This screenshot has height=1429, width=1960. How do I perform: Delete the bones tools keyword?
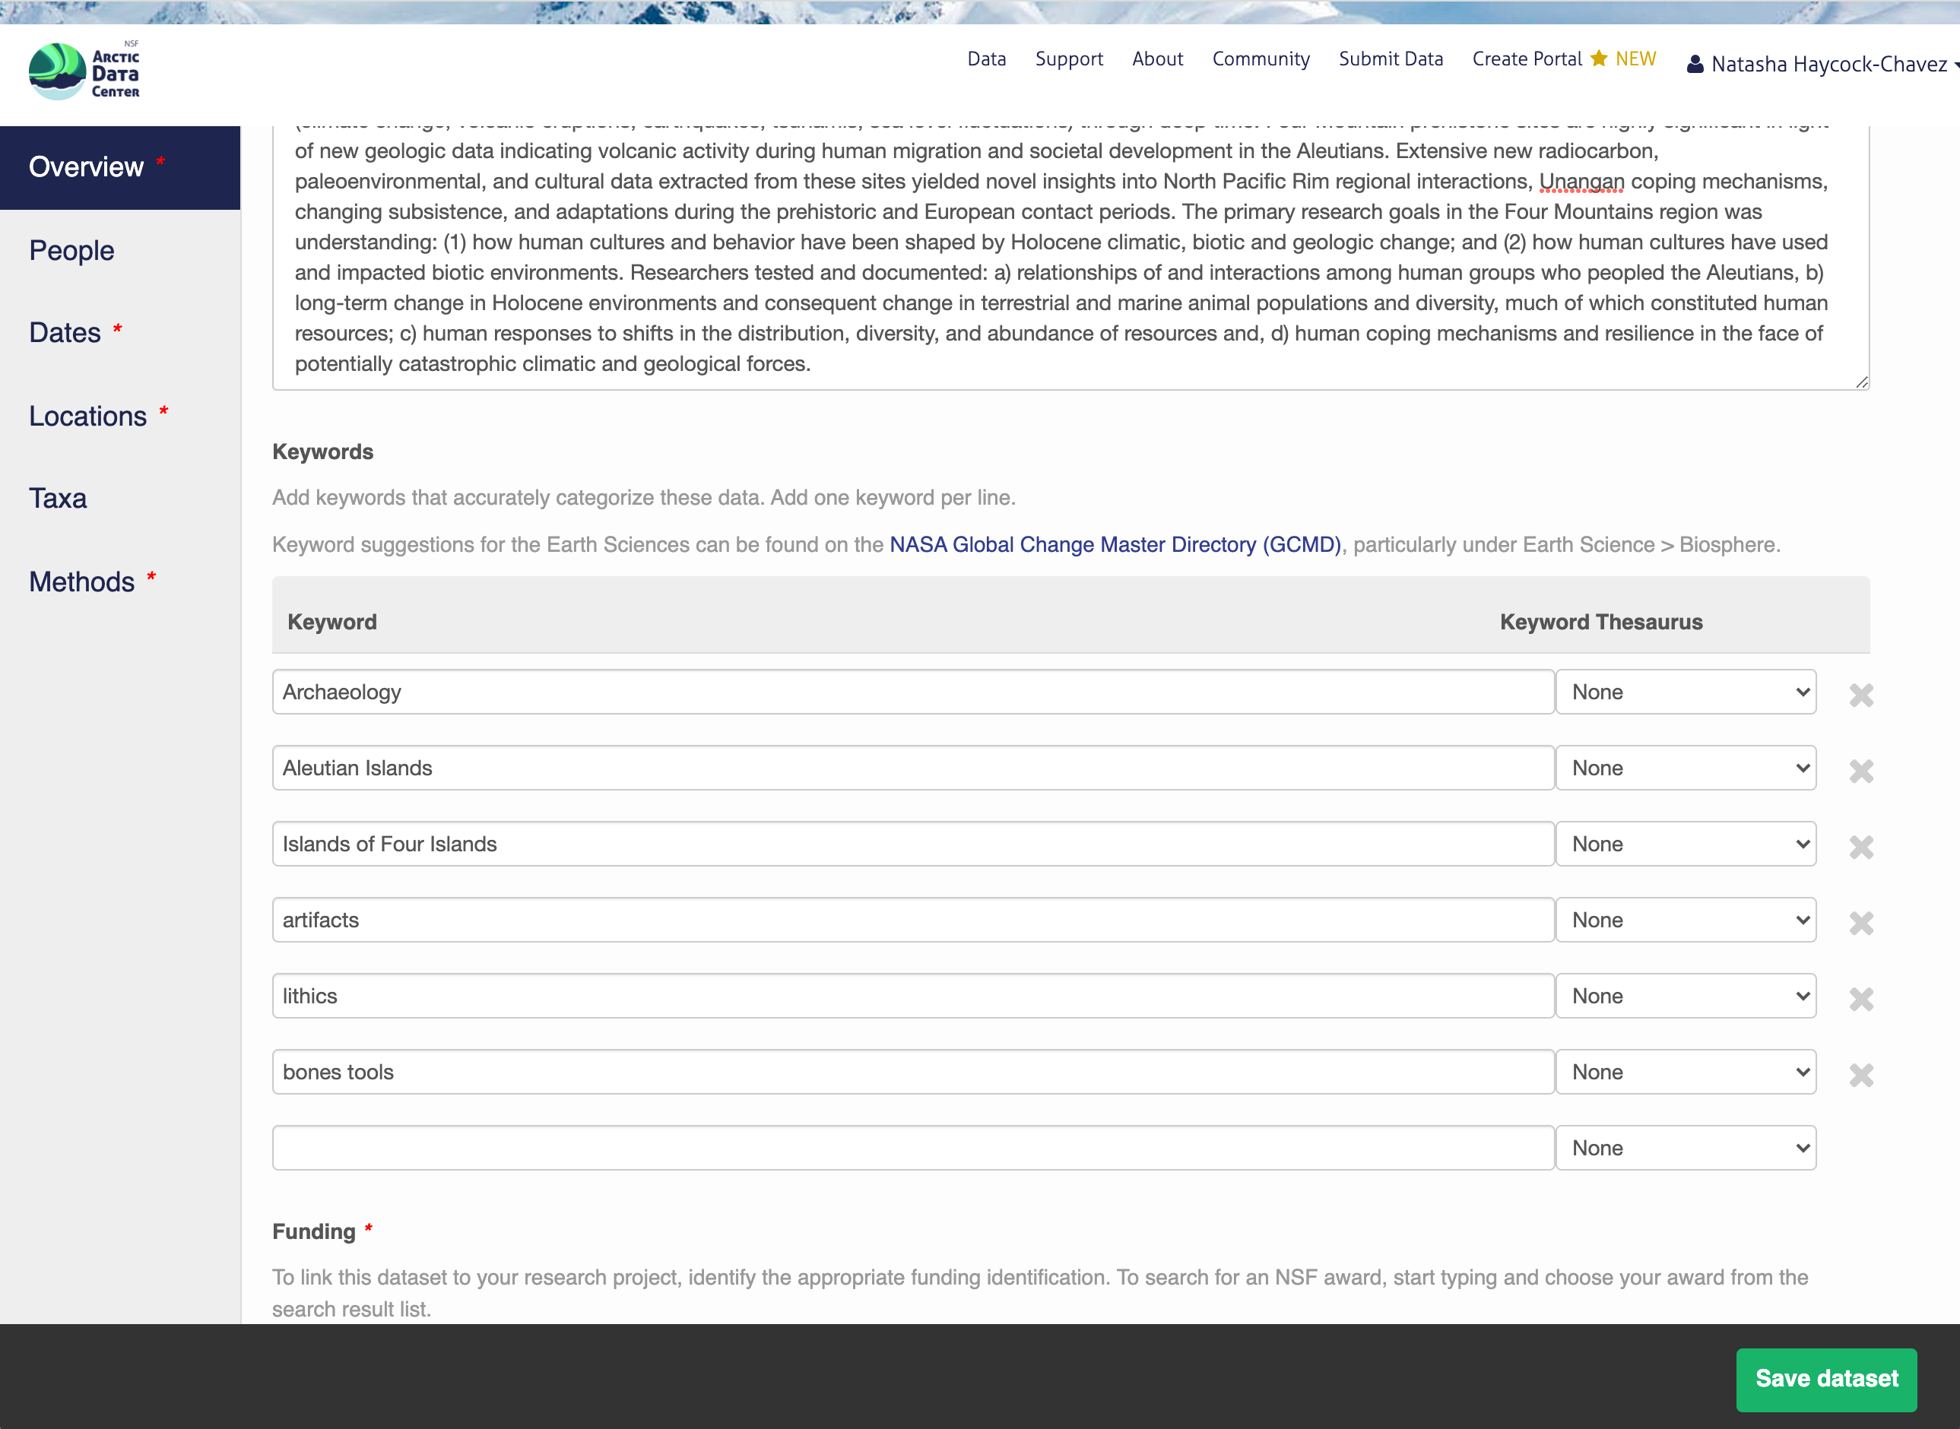[1860, 1076]
